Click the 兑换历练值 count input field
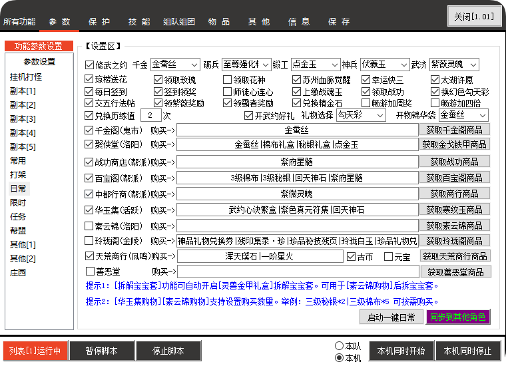 pyautogui.click(x=150, y=115)
